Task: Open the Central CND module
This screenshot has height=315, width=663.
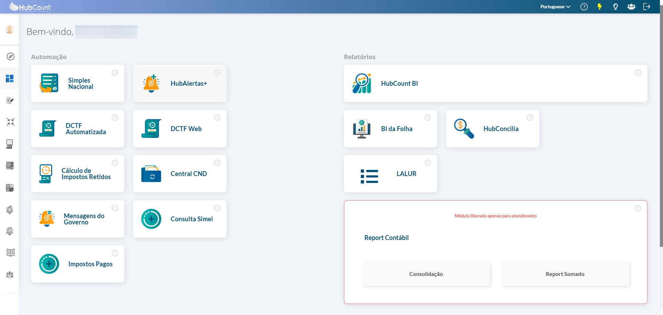Action: (x=180, y=174)
